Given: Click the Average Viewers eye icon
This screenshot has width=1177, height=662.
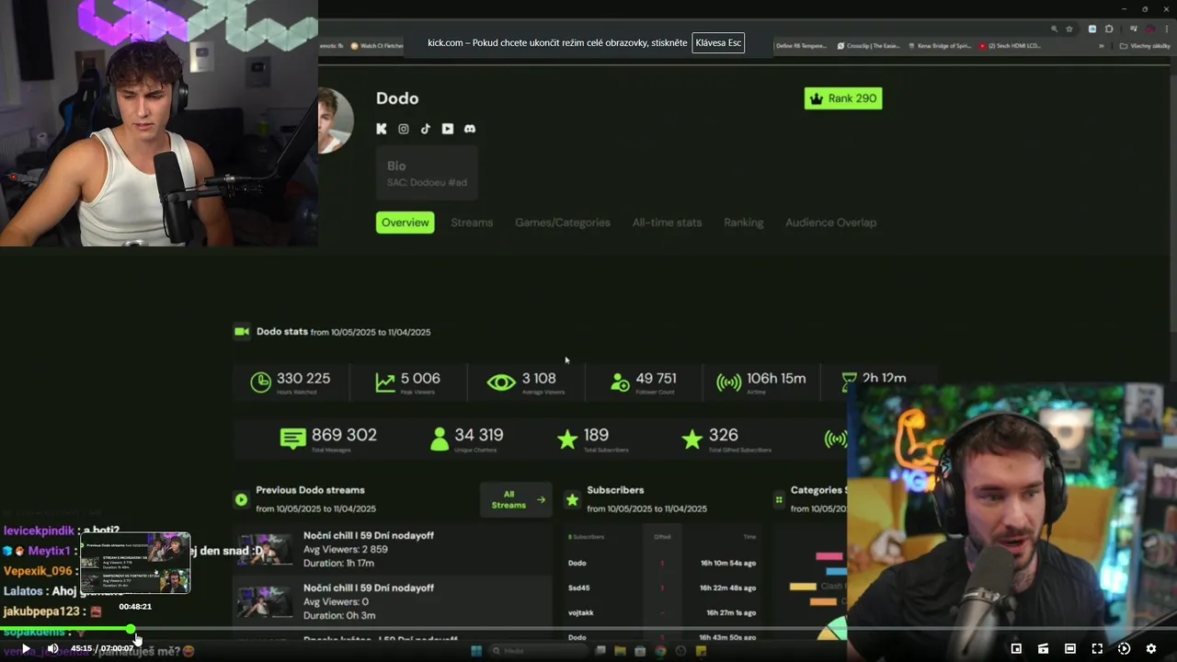Looking at the screenshot, I should [x=501, y=382].
